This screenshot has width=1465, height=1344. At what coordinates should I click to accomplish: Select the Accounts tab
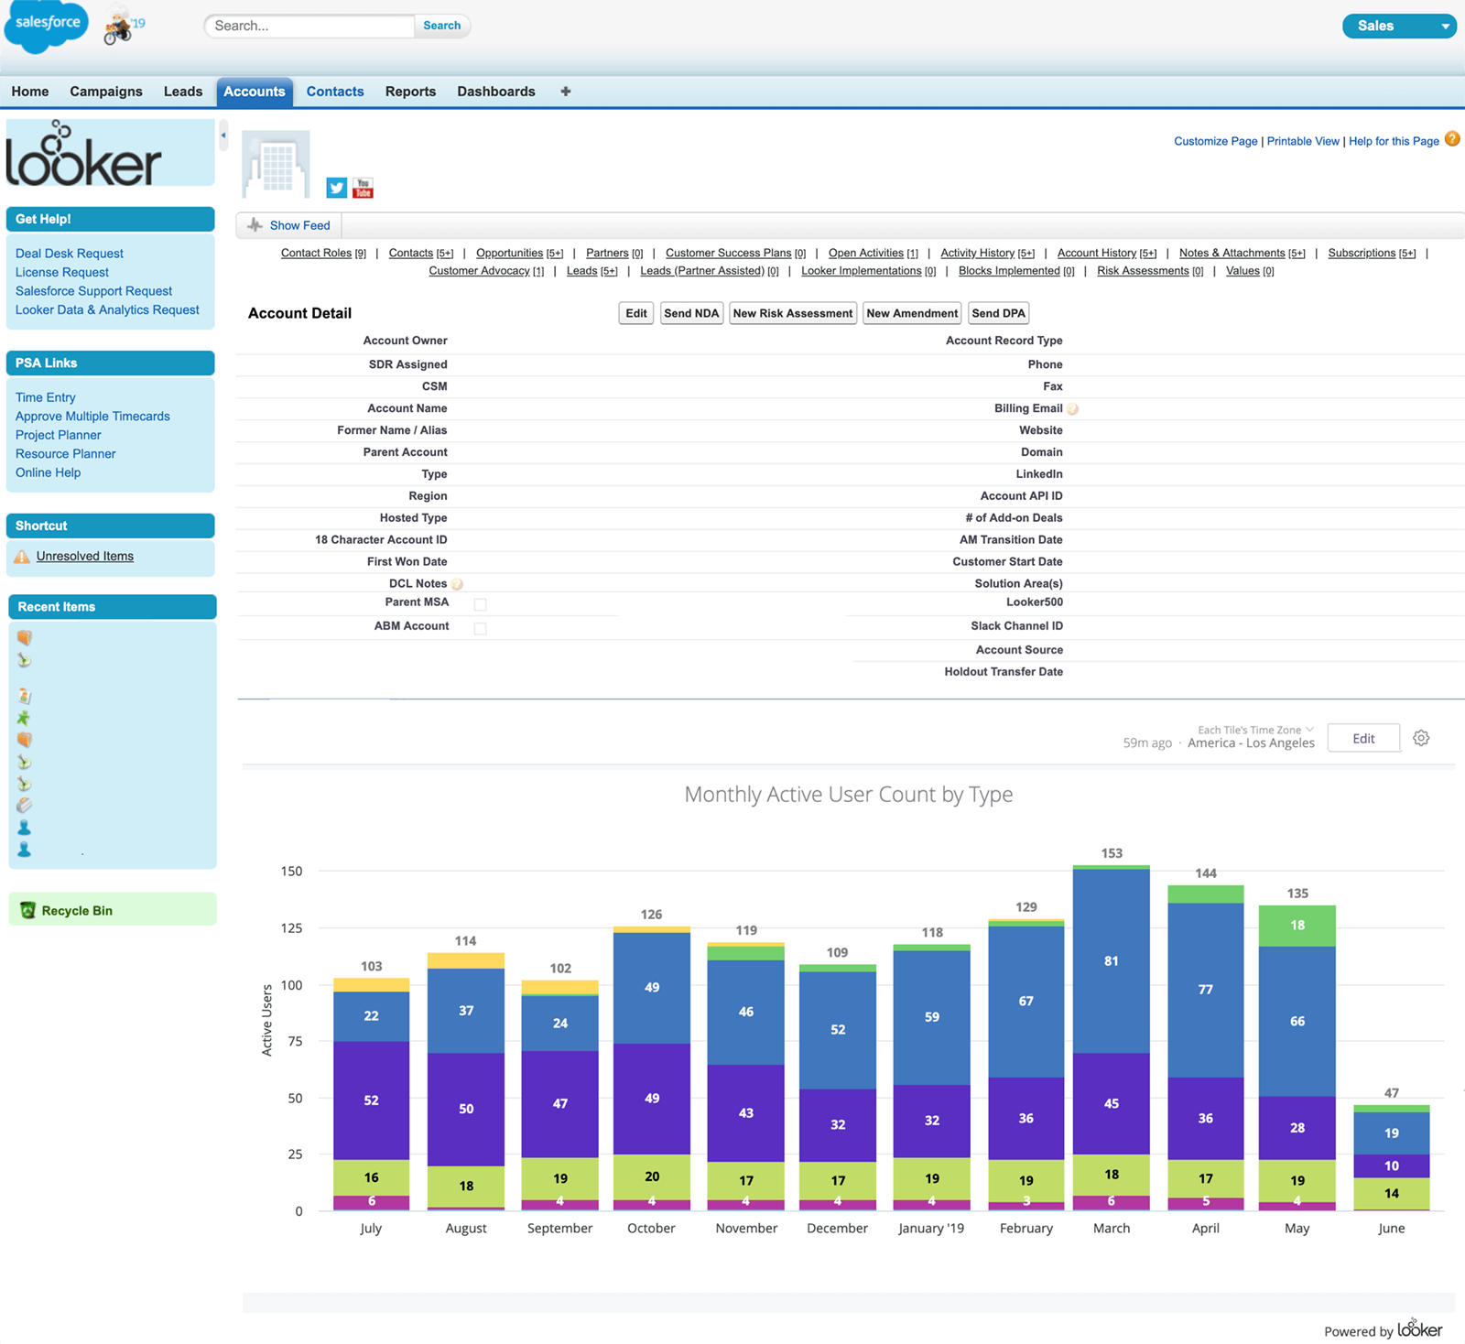pos(255,92)
